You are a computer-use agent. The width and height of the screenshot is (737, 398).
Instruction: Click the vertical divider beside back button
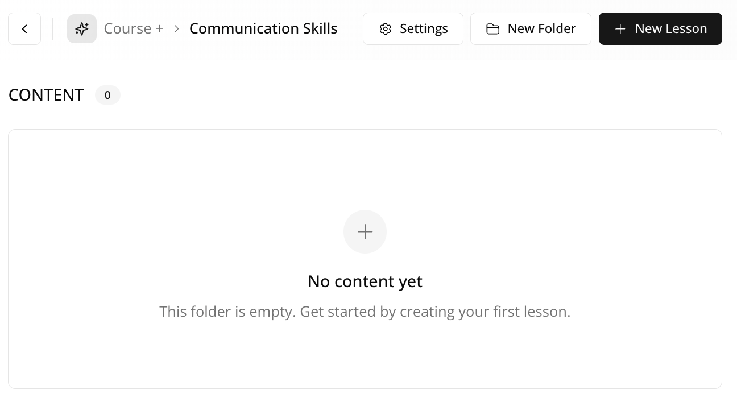(52, 28)
